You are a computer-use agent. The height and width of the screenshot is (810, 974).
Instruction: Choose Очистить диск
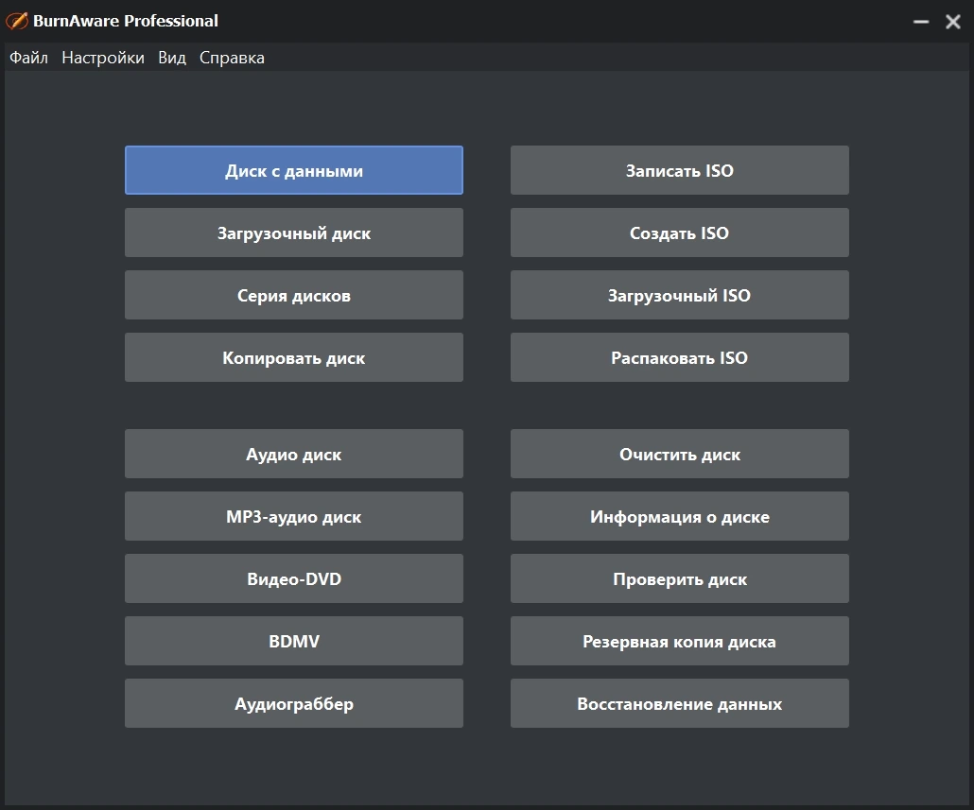point(680,454)
